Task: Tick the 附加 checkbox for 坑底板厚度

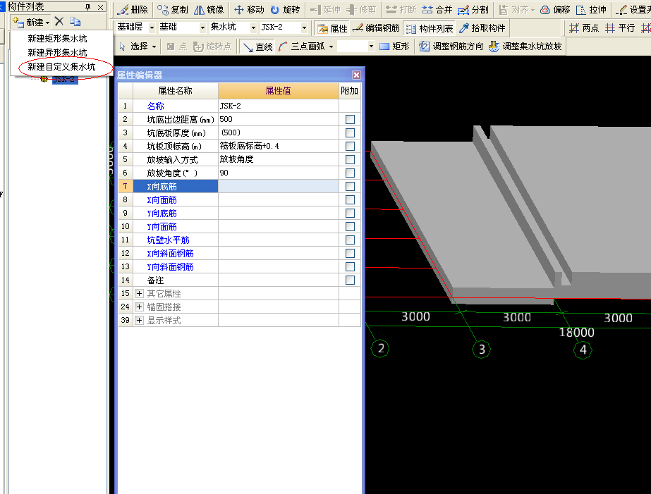Action: coord(350,132)
